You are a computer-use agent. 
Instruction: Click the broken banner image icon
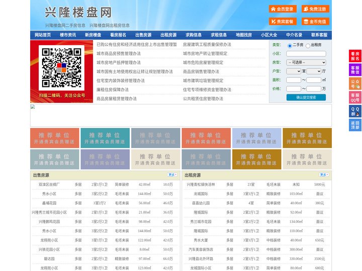click(x=33, y=107)
